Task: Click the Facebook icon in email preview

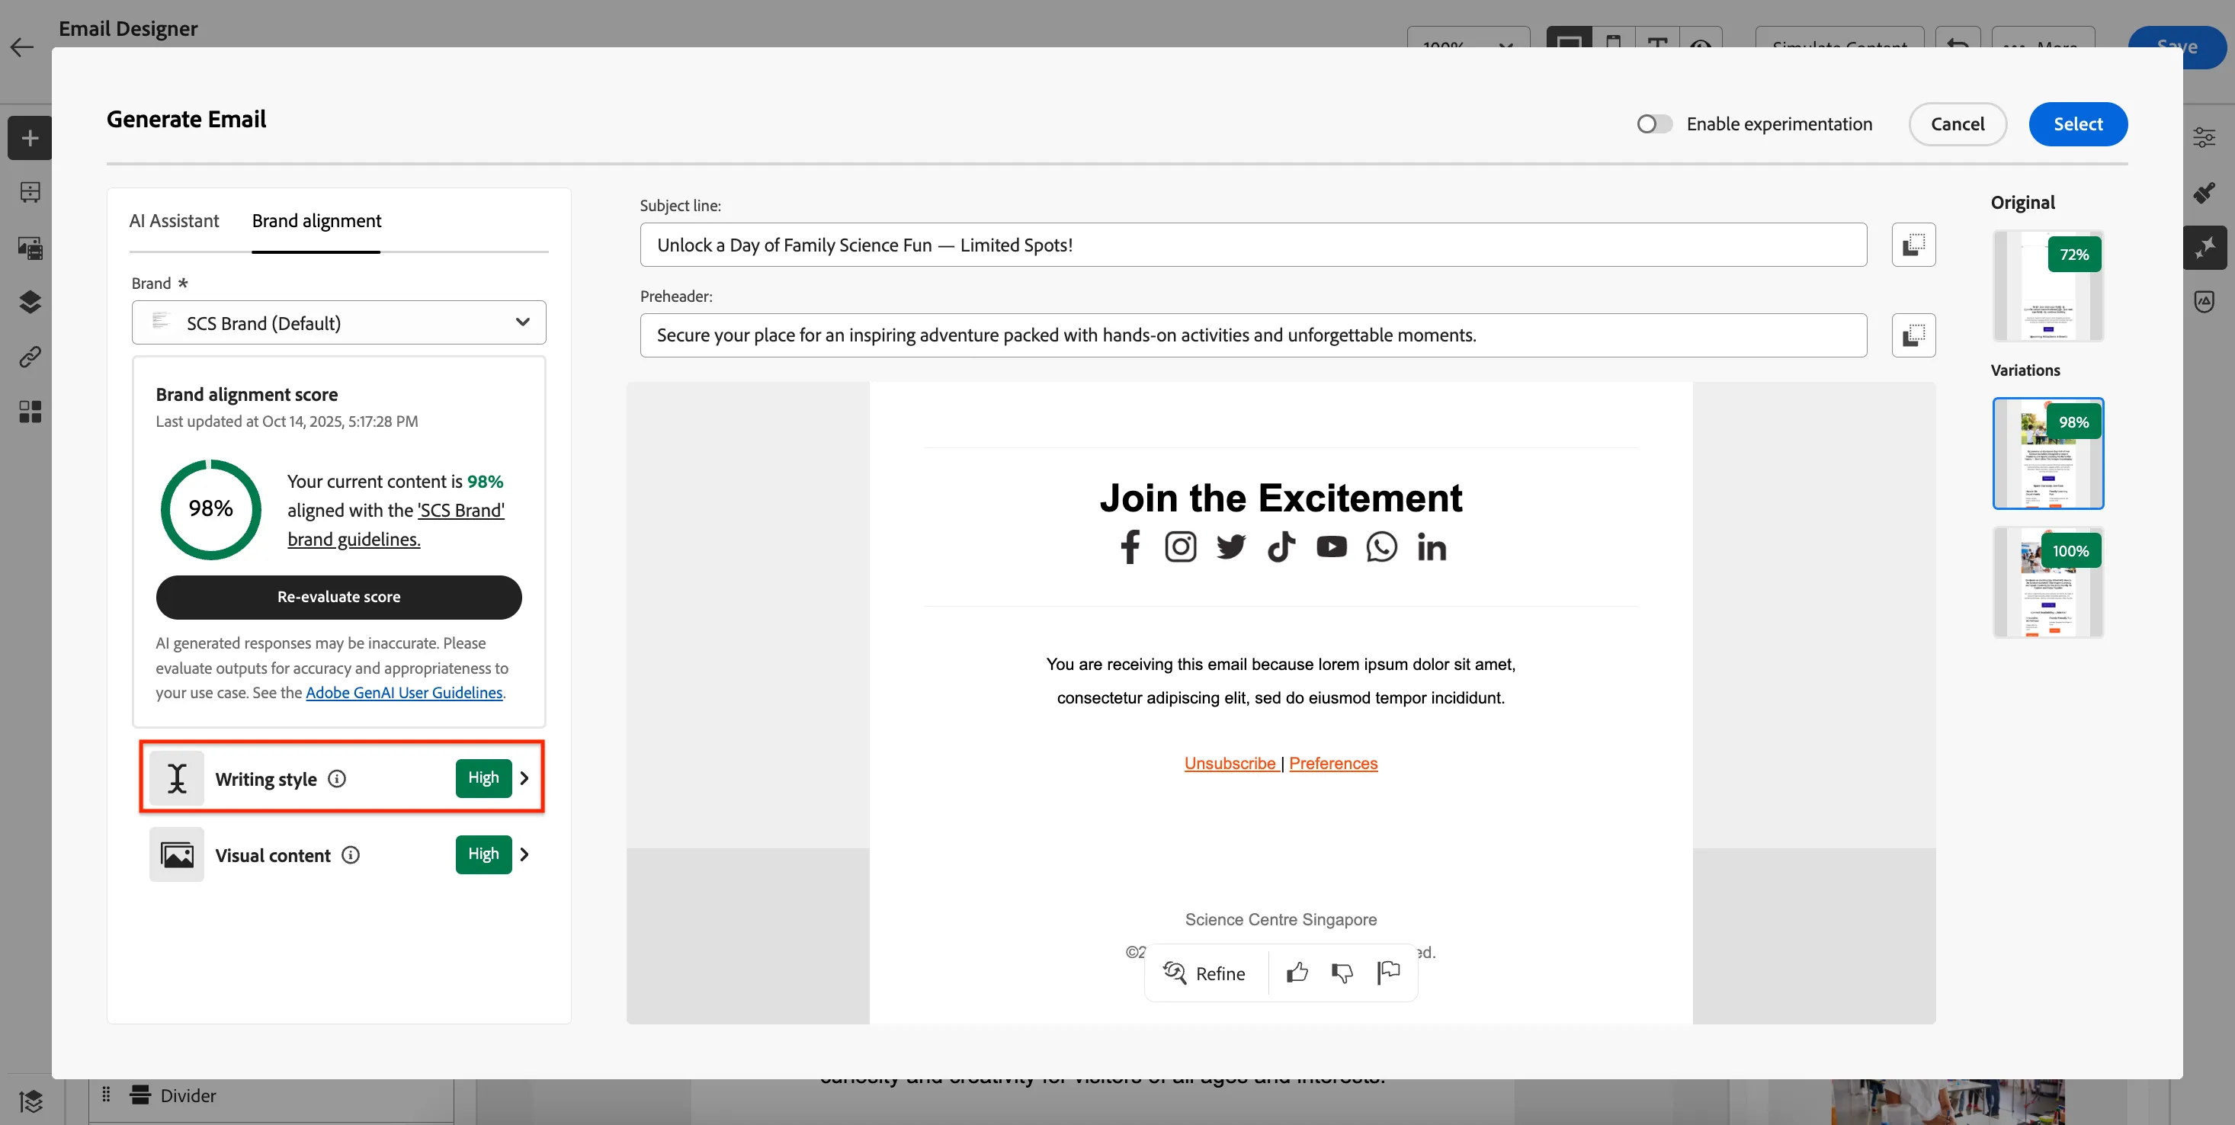Action: click(1130, 547)
